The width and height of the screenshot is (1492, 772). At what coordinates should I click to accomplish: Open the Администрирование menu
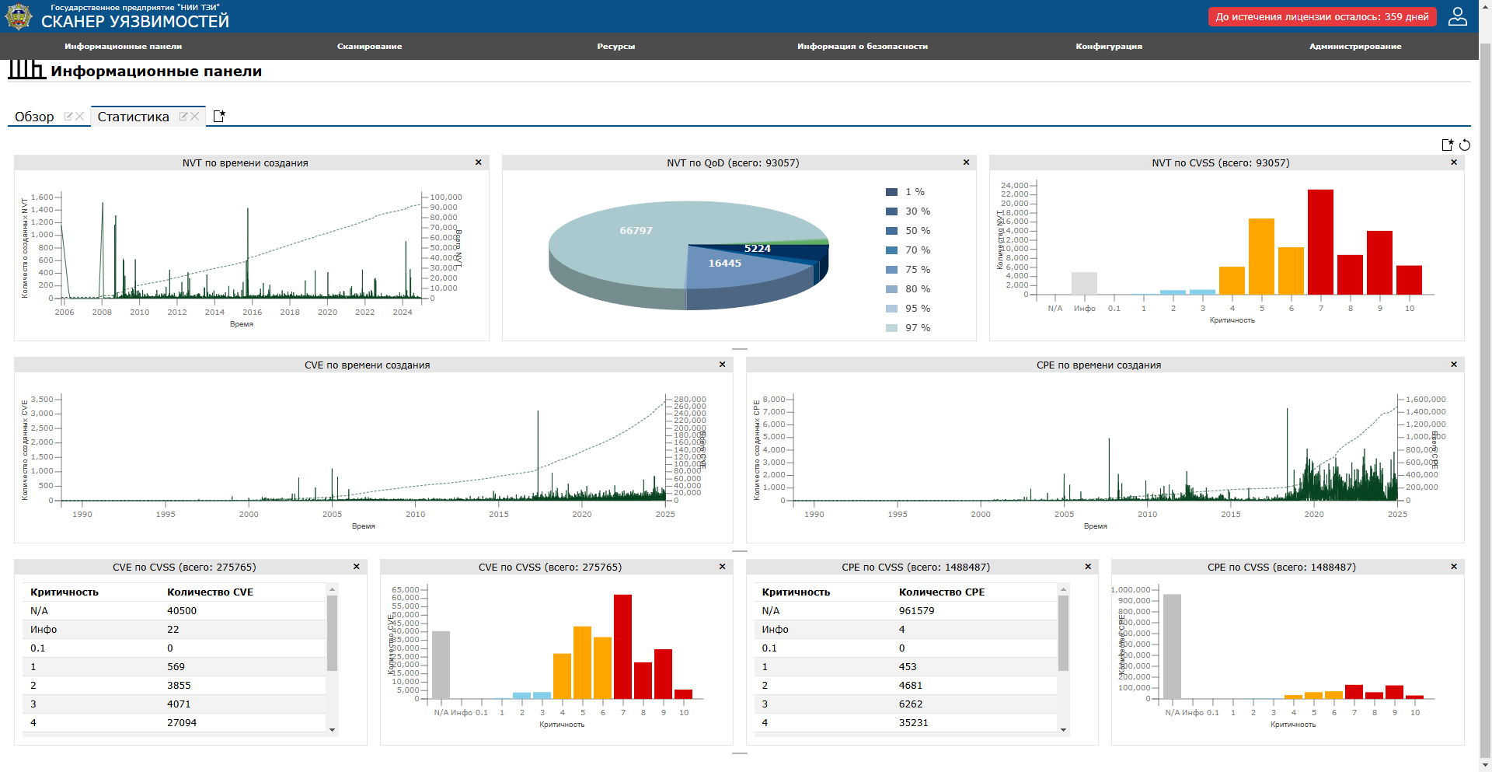1354,47
